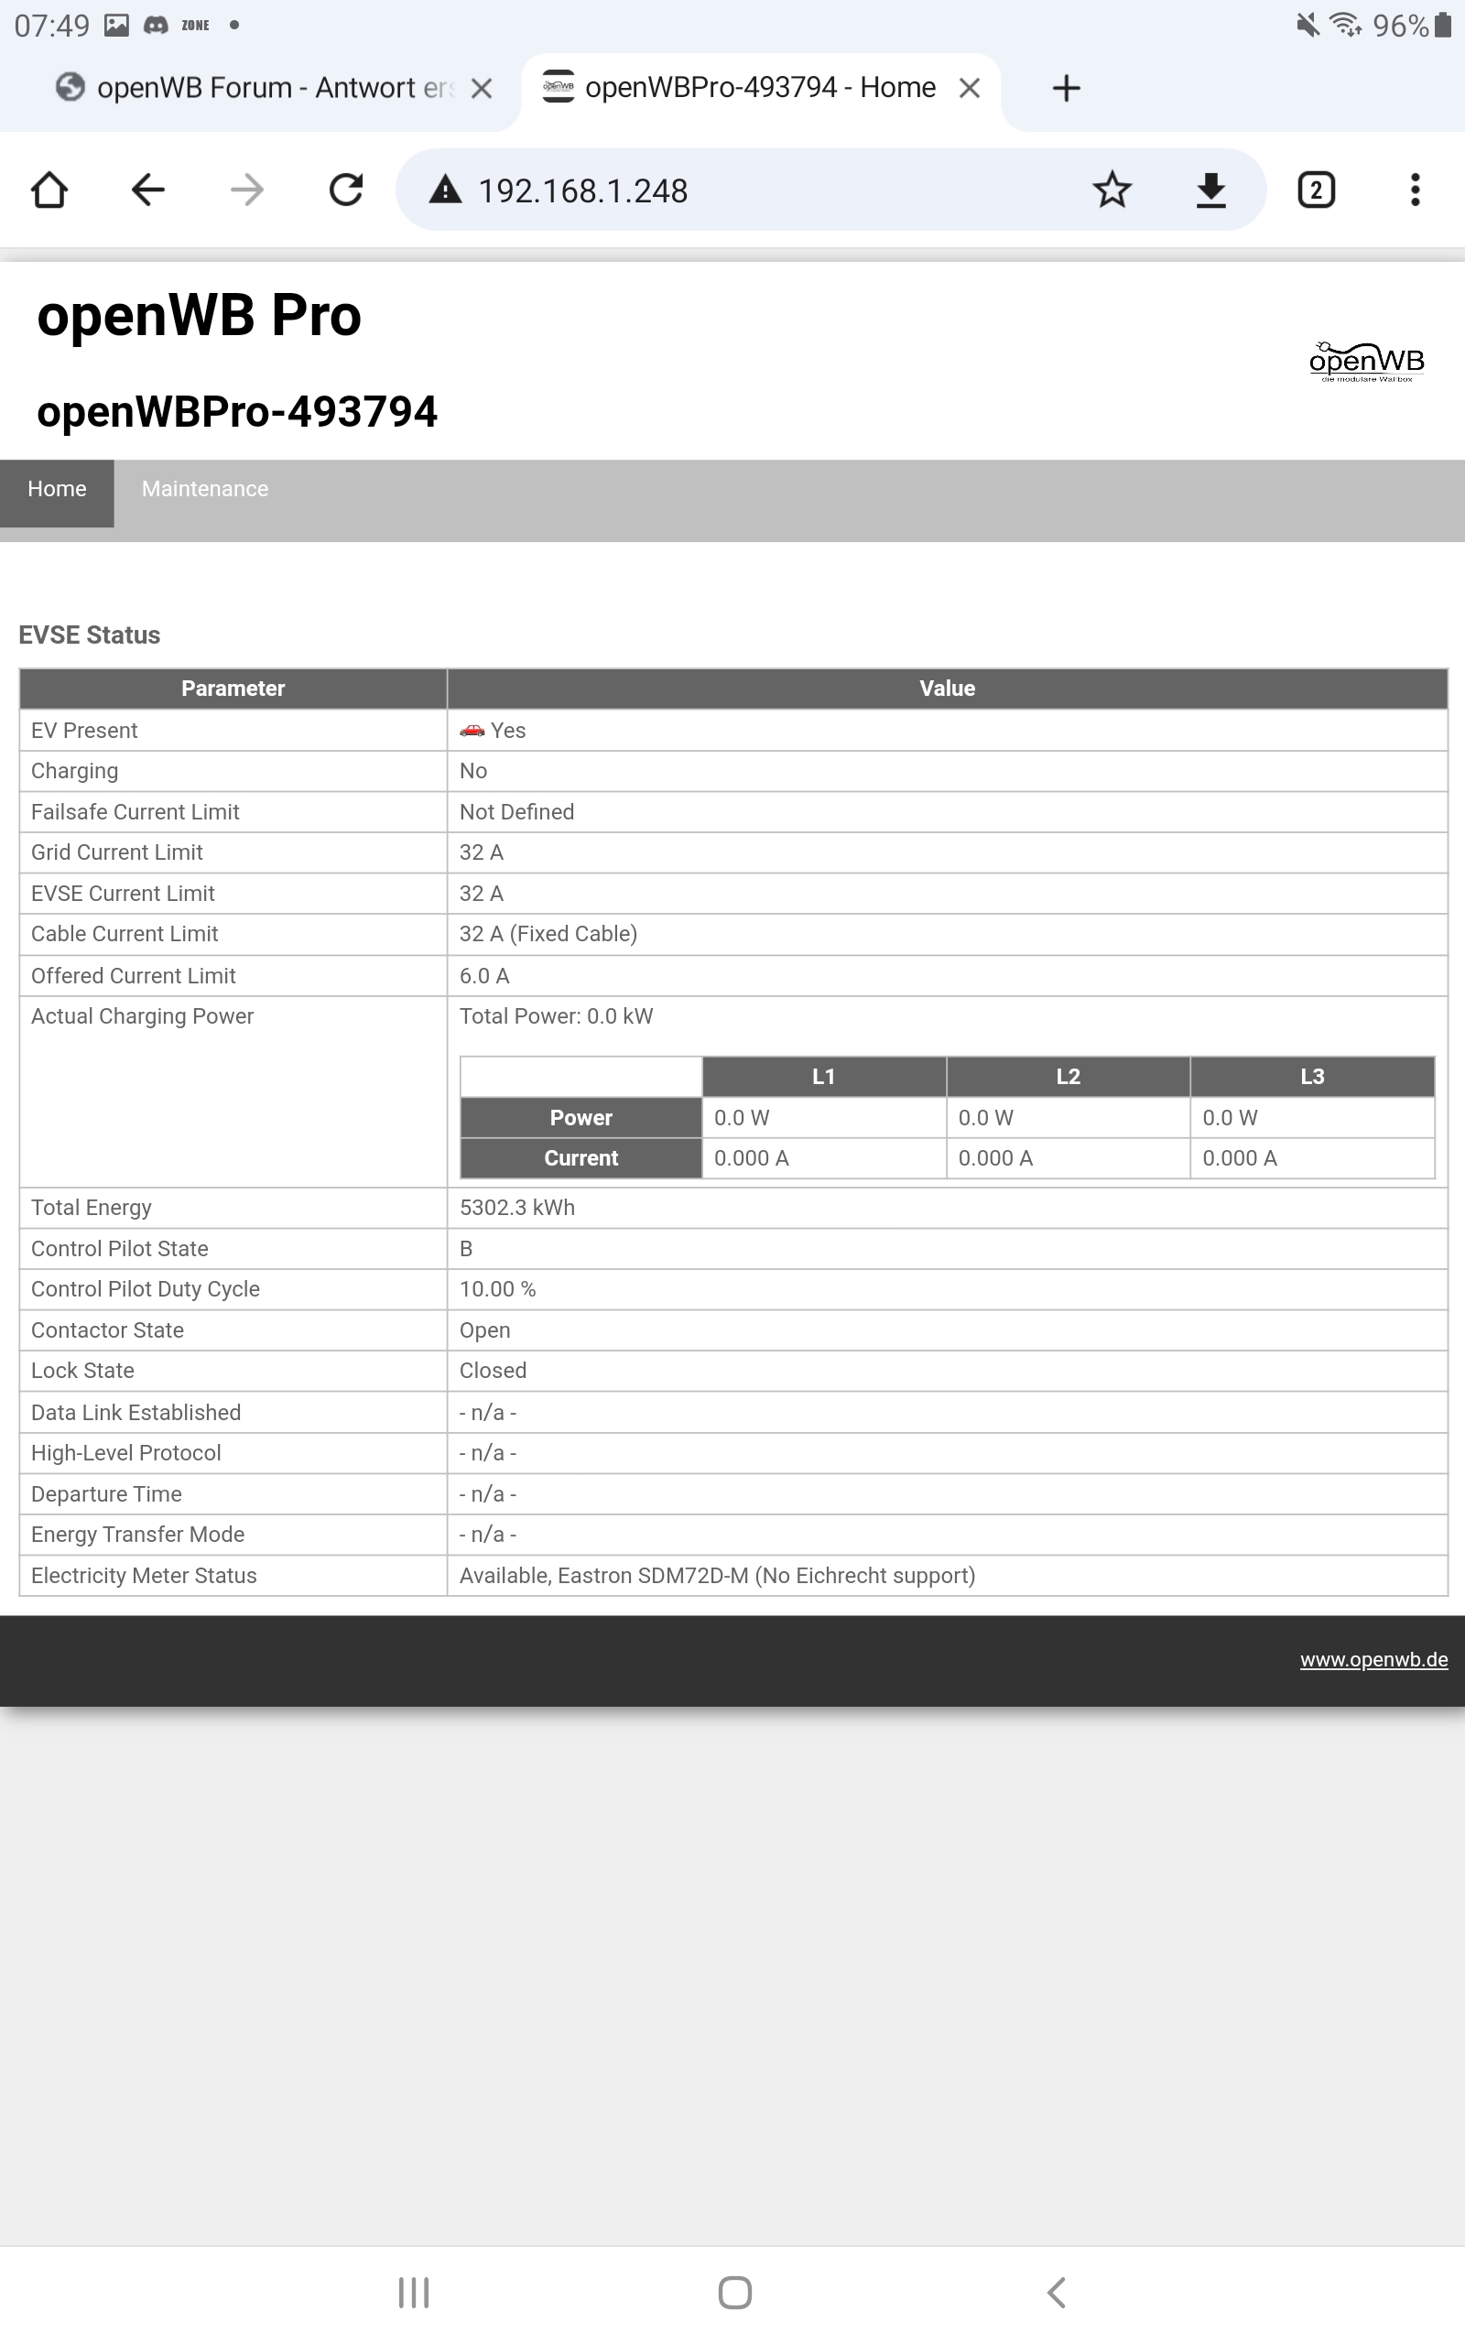
Task: Tap the forward navigation arrow
Action: point(247,190)
